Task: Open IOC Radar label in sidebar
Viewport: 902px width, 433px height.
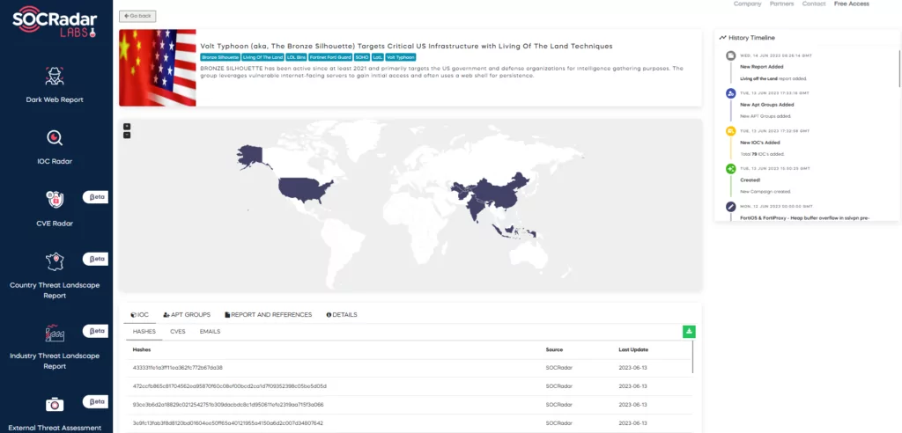Action: tap(55, 162)
